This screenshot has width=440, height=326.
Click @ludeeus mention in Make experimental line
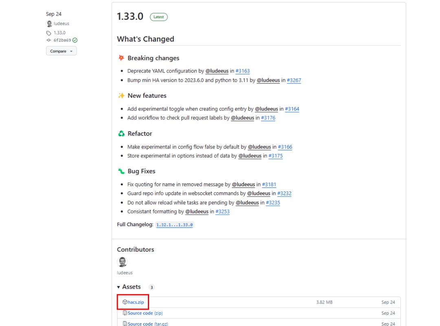tap(259, 147)
